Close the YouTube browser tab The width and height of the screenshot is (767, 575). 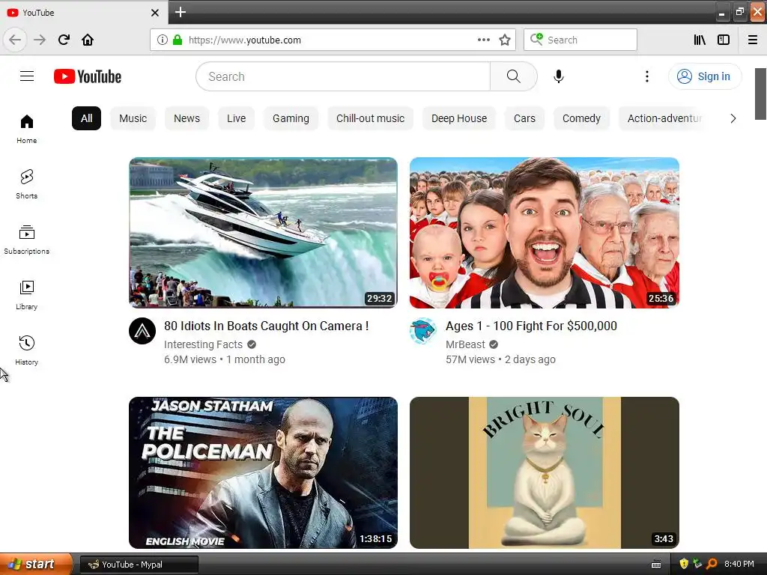(x=155, y=13)
